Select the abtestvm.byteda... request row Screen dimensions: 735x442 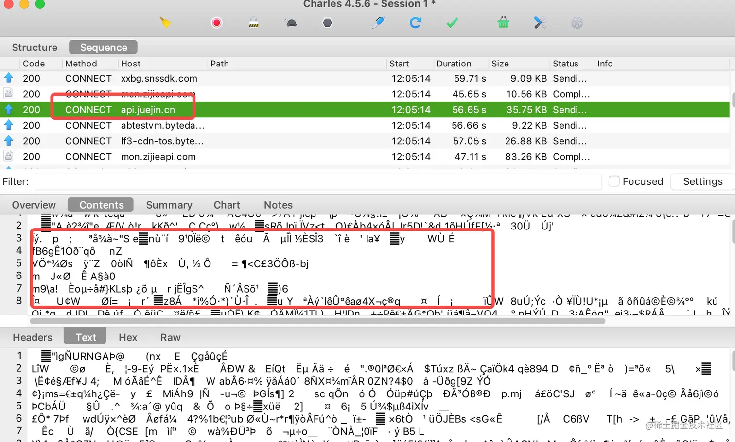pos(365,125)
